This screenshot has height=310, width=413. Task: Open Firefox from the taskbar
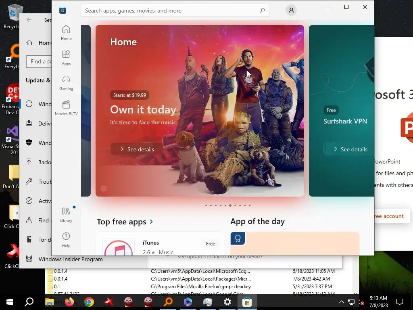(x=69, y=302)
